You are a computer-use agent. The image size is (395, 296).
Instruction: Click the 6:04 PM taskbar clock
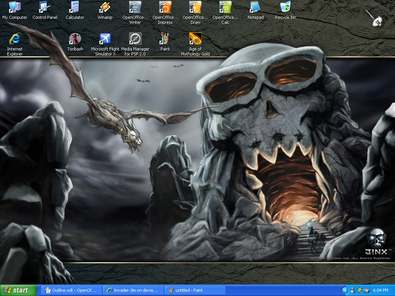[x=381, y=290]
